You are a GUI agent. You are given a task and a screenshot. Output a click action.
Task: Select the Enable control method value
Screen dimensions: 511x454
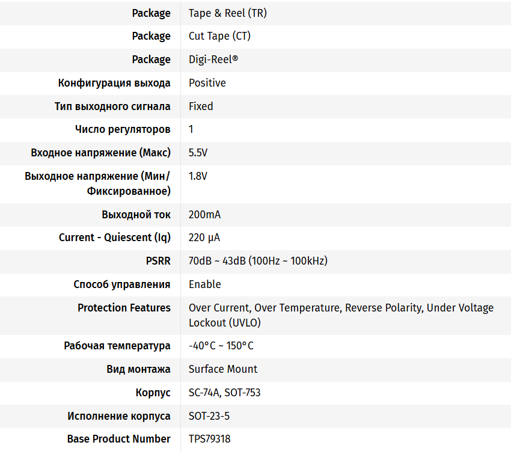(x=205, y=284)
